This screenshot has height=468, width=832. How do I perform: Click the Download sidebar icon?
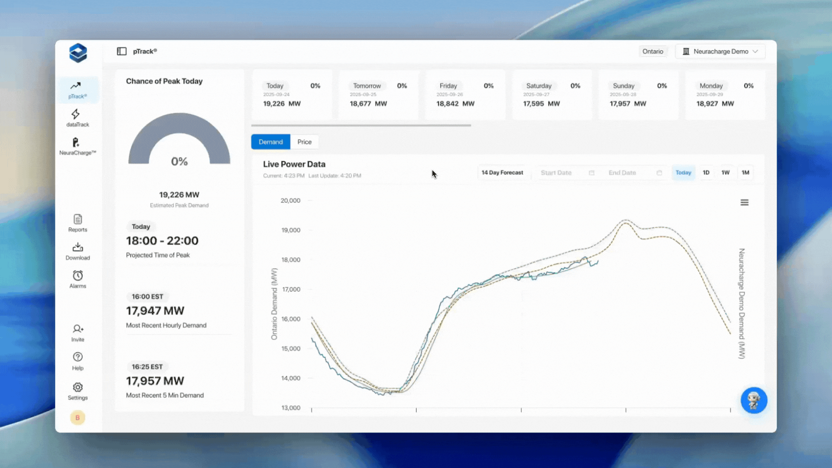point(78,247)
